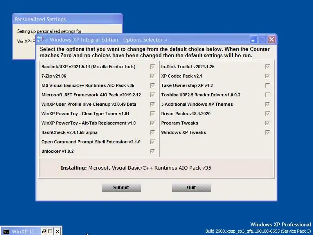Click 'WinXP User Profile Hive Cleanup v2.0.49 Beta' label
313x235 pixels.
89,104
